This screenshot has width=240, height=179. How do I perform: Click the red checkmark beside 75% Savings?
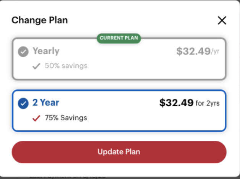tap(36, 118)
